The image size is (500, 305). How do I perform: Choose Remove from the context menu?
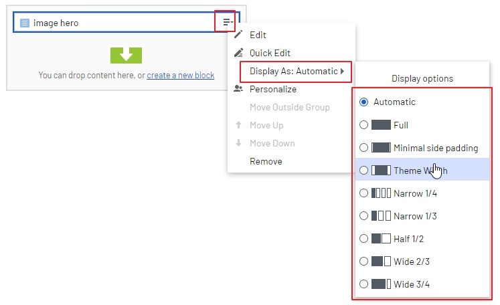tap(266, 161)
